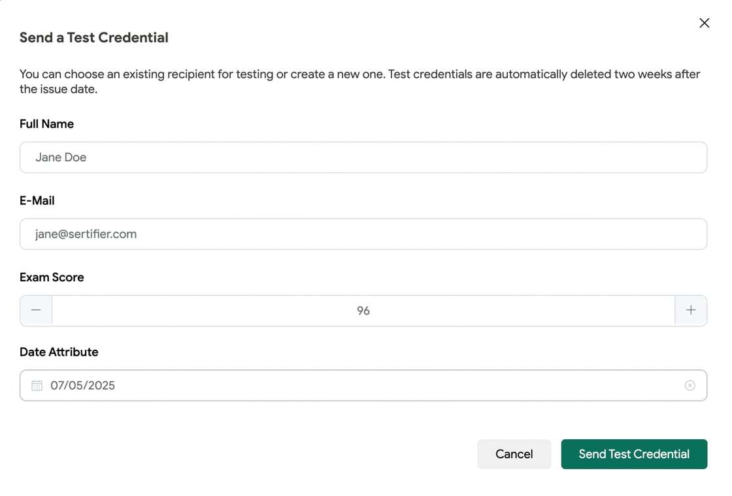Click the Full Name label above the input
This screenshot has width=732, height=496.
[x=46, y=123]
